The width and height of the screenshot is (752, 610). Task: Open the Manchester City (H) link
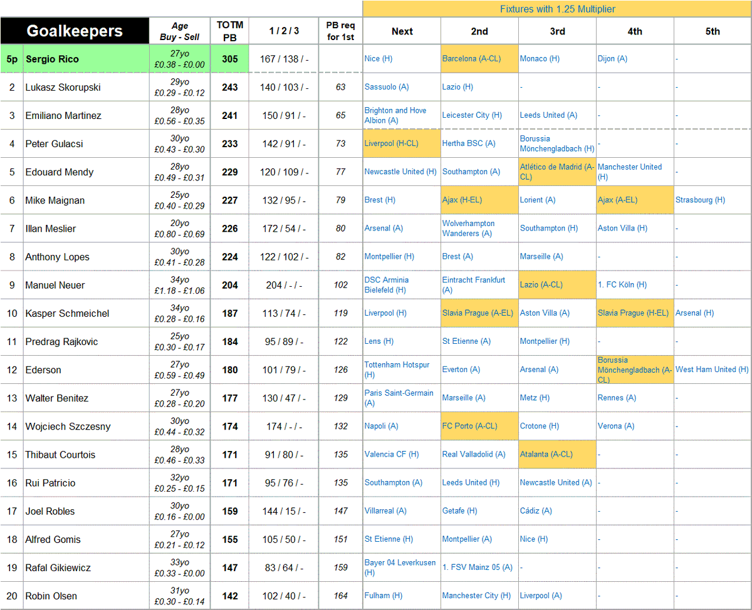tap(476, 596)
